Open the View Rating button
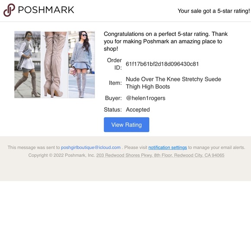Screen dimensions: 251x251 [126, 125]
